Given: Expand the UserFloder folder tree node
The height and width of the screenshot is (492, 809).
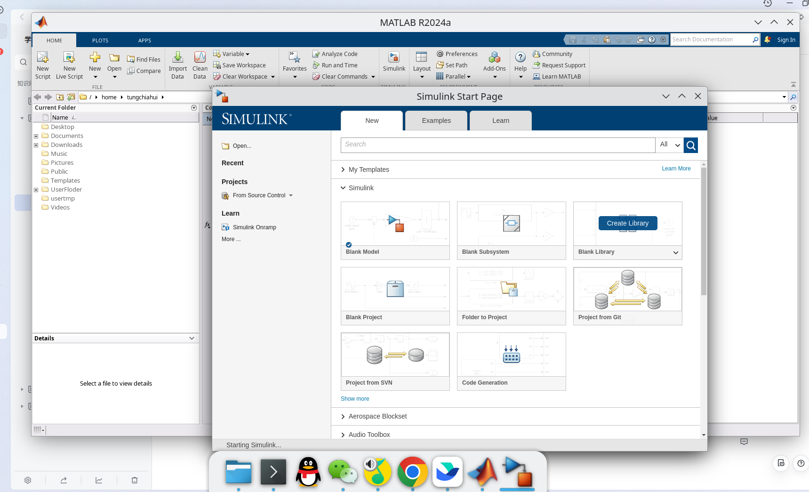Looking at the screenshot, I should click(36, 190).
